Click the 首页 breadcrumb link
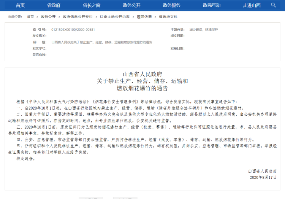 coord(30,17)
